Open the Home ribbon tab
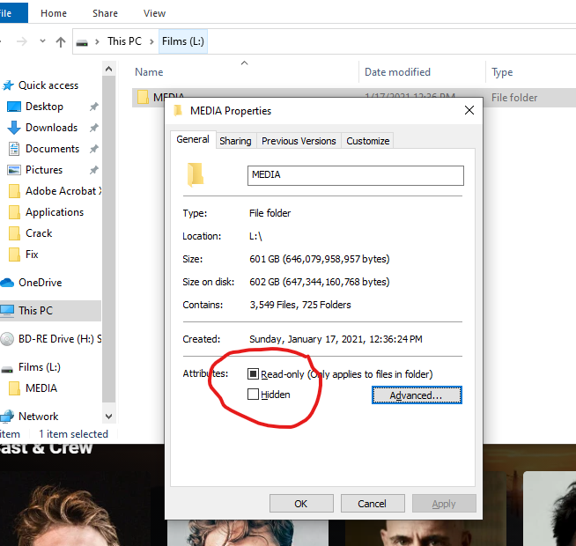The image size is (576, 546). 54,13
